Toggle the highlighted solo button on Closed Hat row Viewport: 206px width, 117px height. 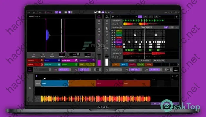pyautogui.click(x=114, y=42)
